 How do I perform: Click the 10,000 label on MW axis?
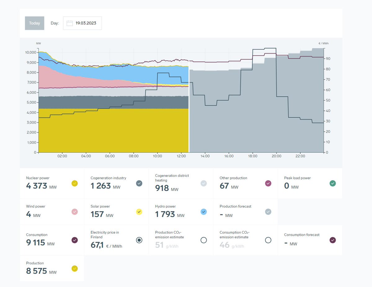click(x=31, y=52)
